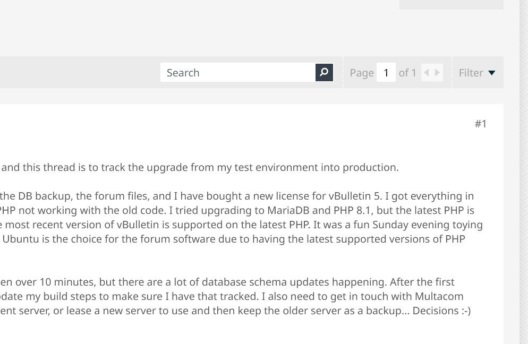528x344 pixels.
Task: Click the line mentioning MariaDB and PHP 8.1
Action: tap(237, 210)
